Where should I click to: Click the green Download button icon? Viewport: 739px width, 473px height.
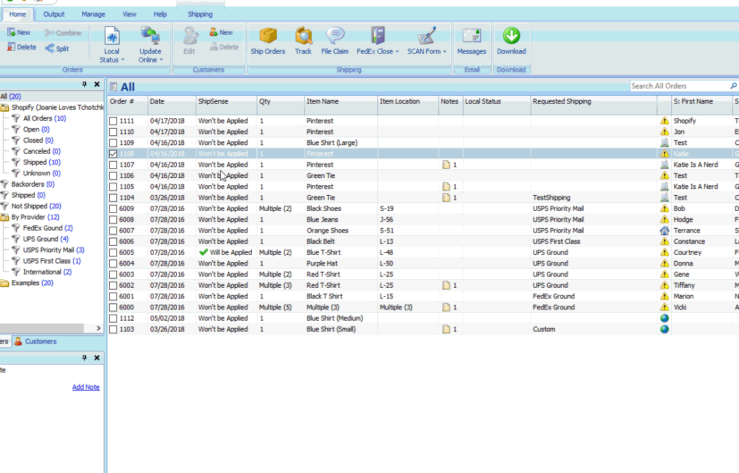pos(512,36)
